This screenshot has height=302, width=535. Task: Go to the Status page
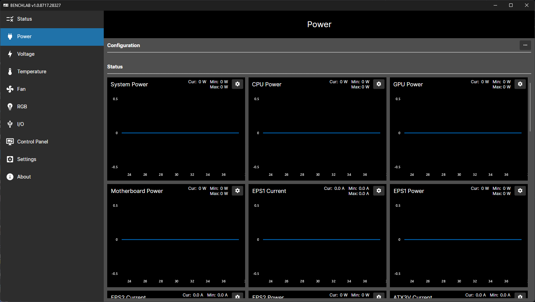coord(24,19)
